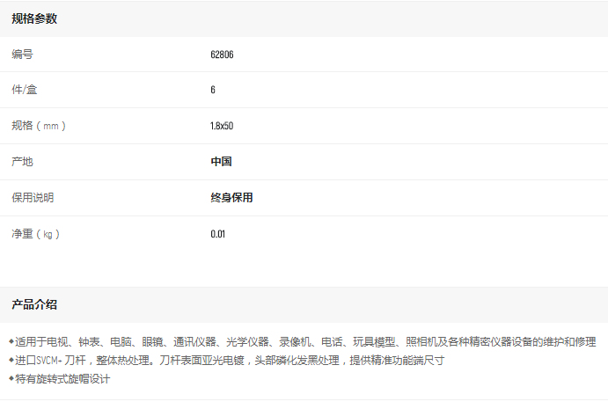Select the 件/盒 row label

(x=25, y=90)
